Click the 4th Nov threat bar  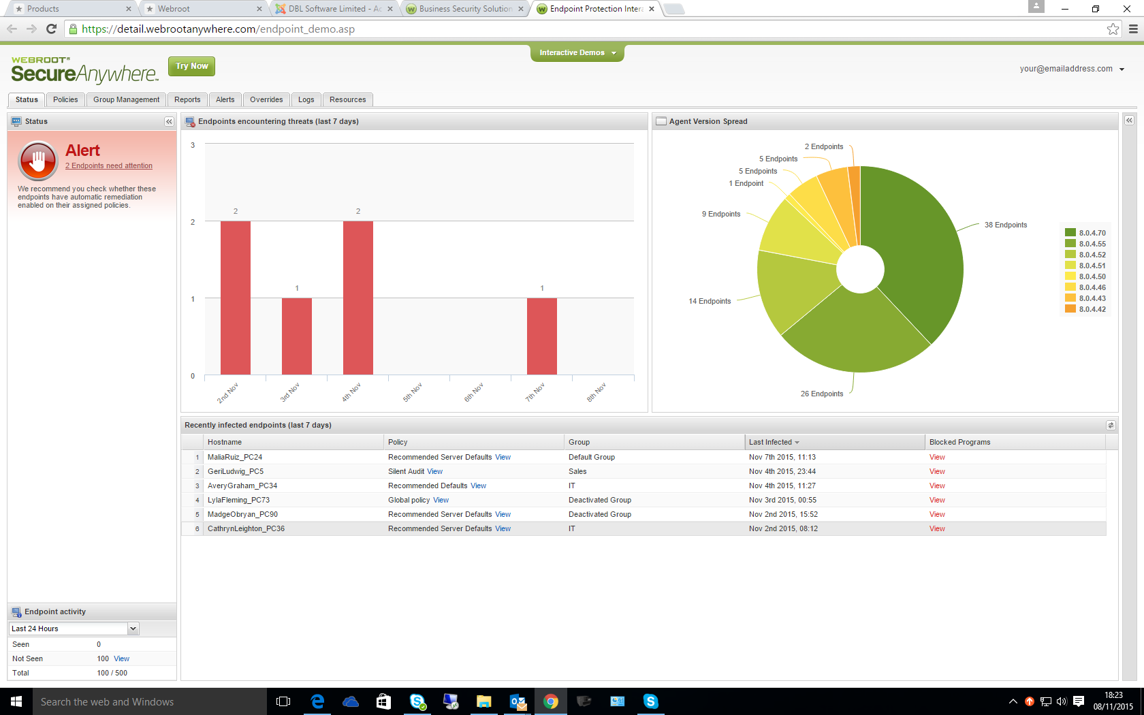click(358, 298)
